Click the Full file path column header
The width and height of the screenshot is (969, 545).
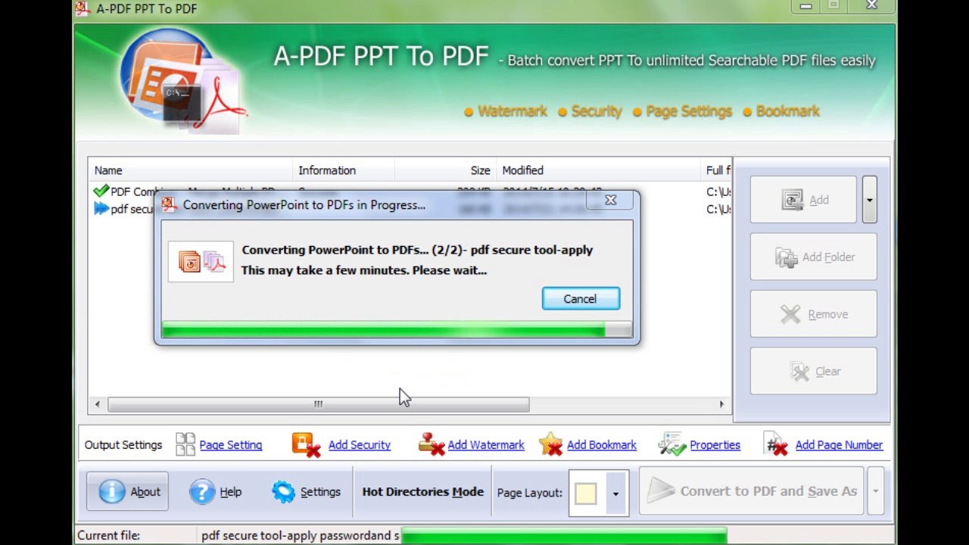click(x=718, y=170)
